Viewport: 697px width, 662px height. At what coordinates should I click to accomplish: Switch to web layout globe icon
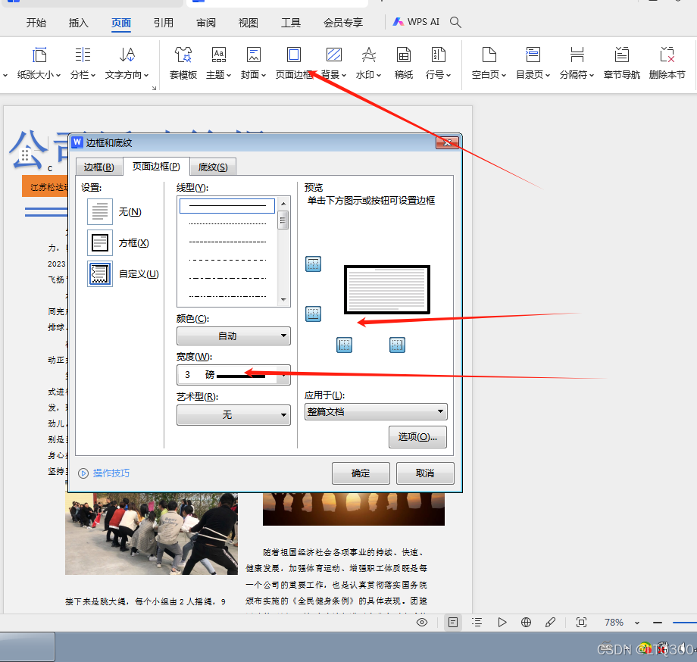[527, 623]
